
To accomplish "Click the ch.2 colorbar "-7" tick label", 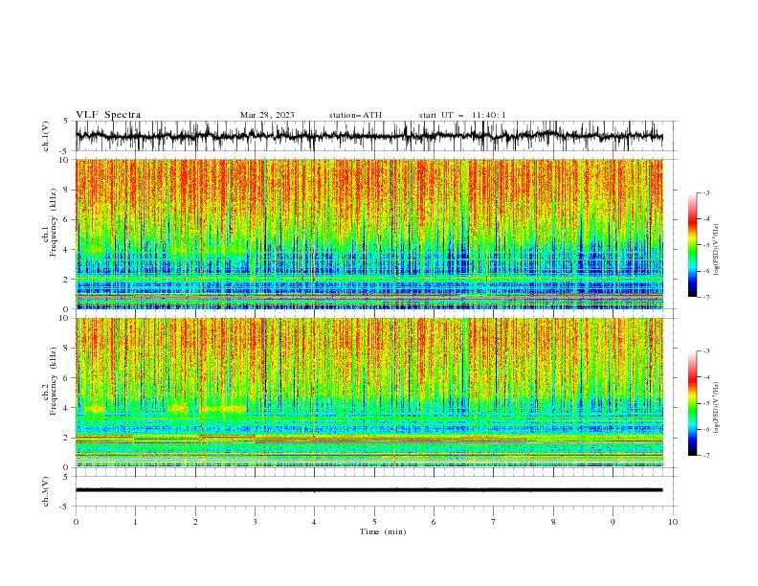I will [706, 456].
